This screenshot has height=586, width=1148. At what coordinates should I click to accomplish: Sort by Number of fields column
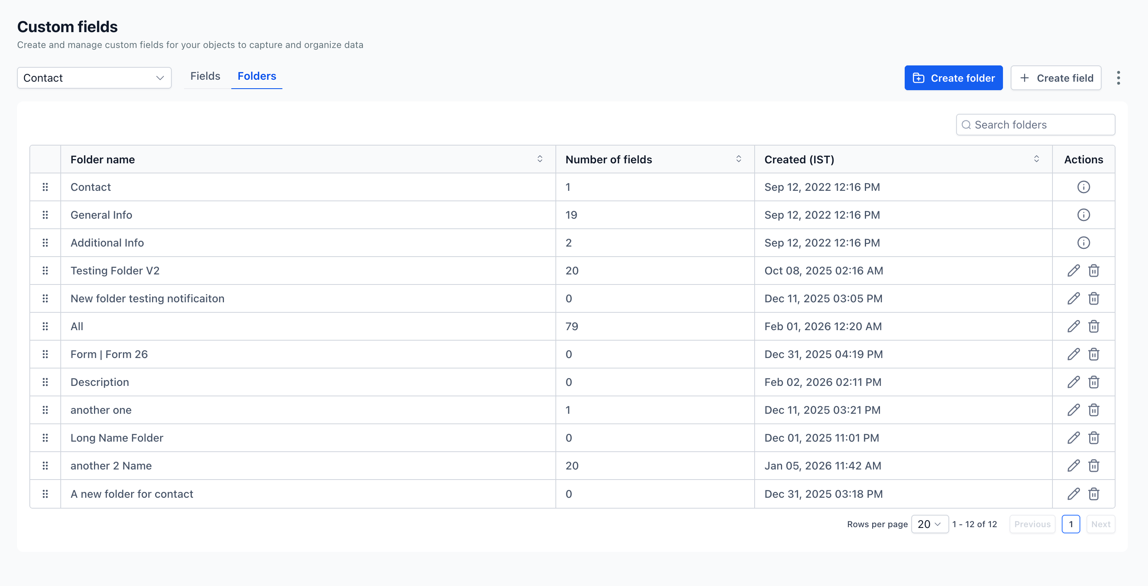click(738, 159)
